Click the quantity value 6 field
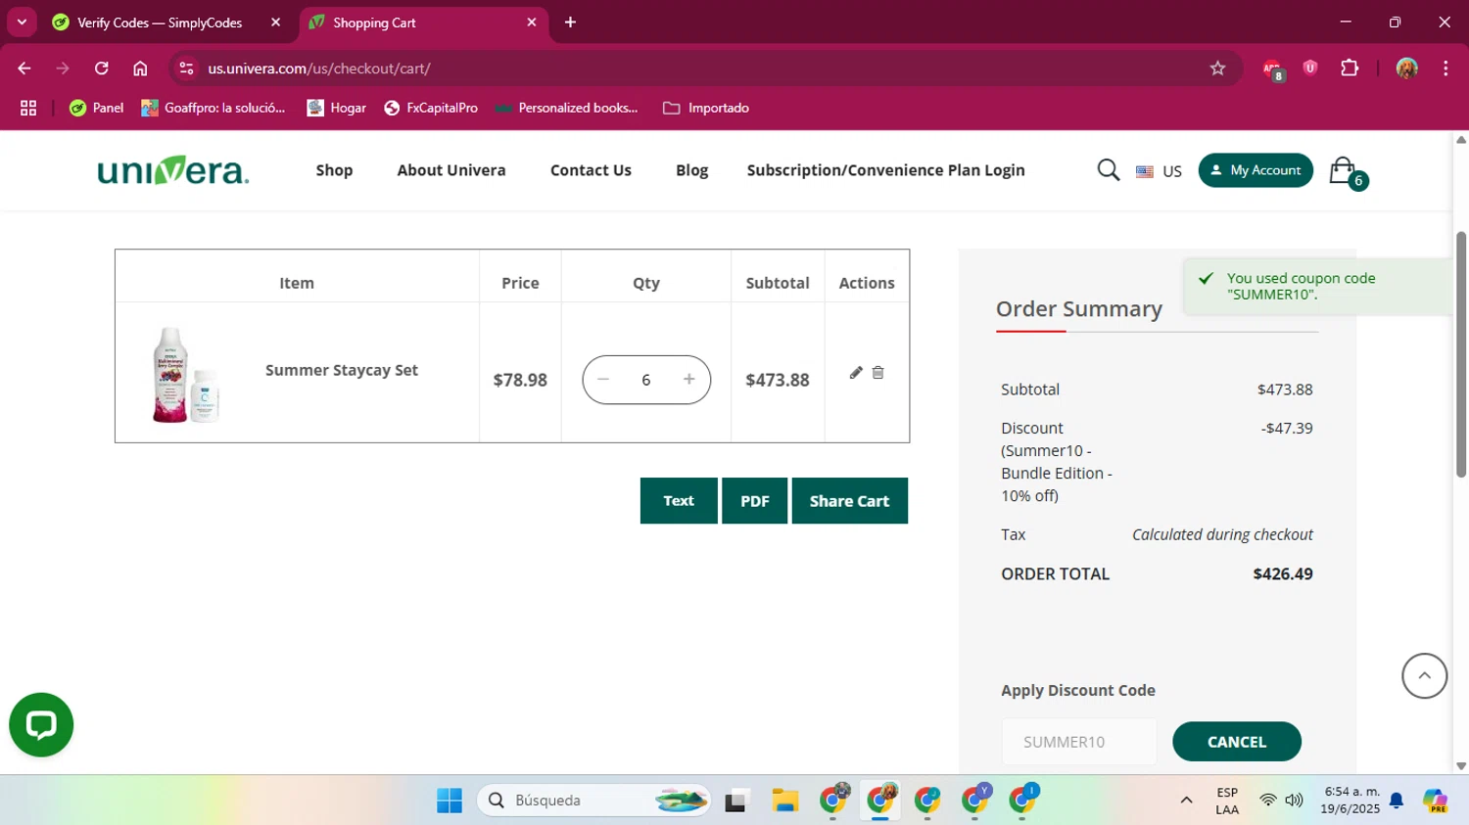 tap(645, 380)
